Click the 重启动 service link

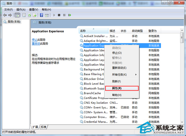[x=35, y=44]
